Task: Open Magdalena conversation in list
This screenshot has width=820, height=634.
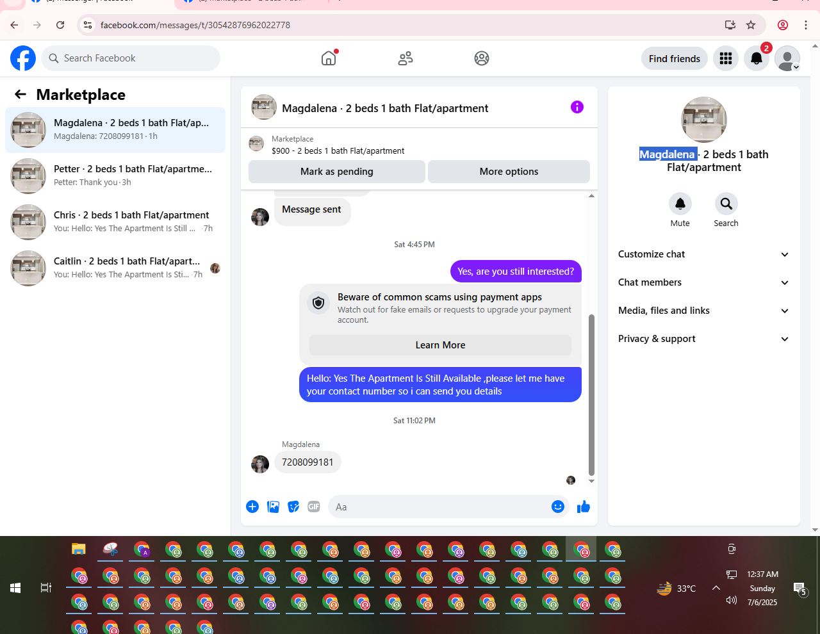Action: tap(115, 130)
